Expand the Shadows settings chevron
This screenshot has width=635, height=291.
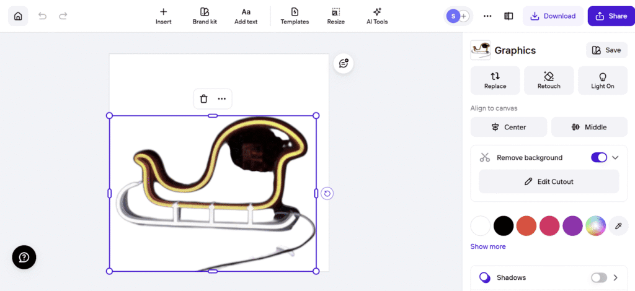click(x=616, y=277)
